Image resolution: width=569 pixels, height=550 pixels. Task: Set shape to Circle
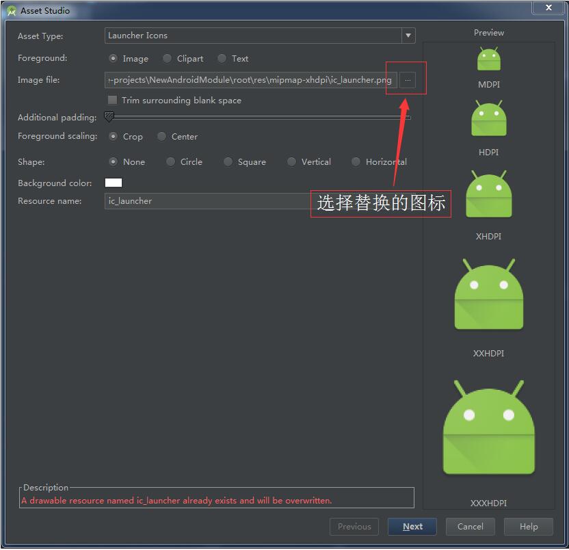tap(170, 162)
